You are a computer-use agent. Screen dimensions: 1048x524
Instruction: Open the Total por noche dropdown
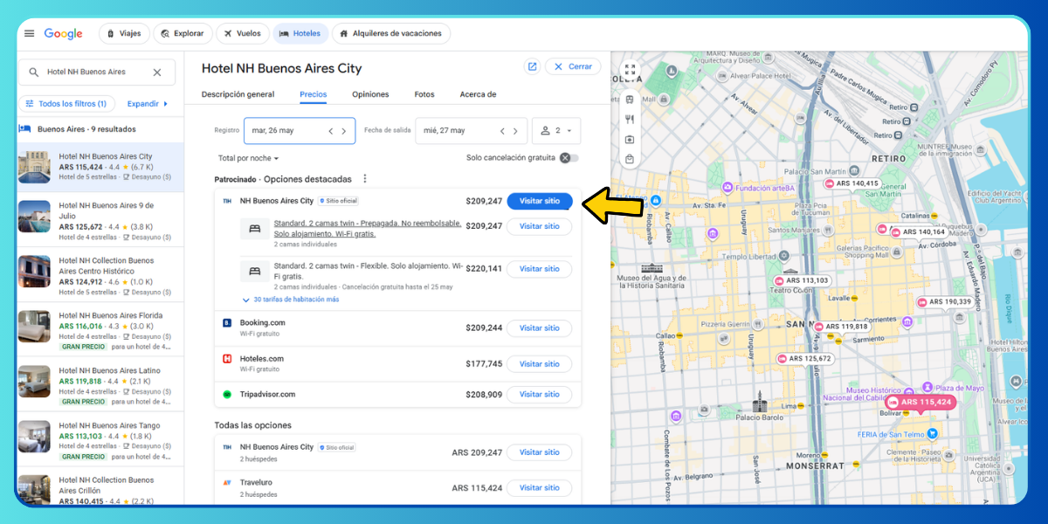point(249,158)
